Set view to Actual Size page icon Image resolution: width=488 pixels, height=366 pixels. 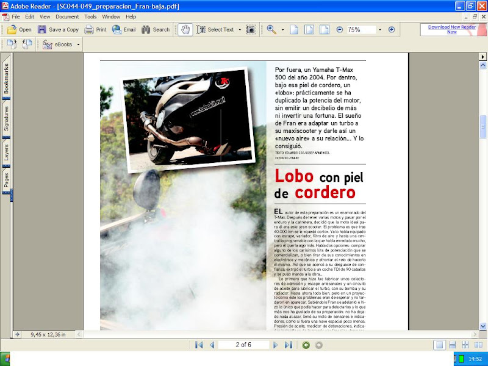[x=294, y=29]
